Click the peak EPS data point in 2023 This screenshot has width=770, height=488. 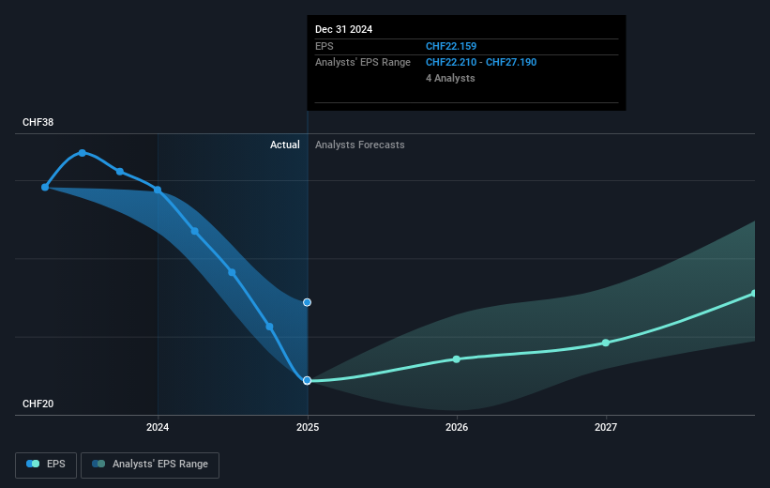pyautogui.click(x=83, y=153)
